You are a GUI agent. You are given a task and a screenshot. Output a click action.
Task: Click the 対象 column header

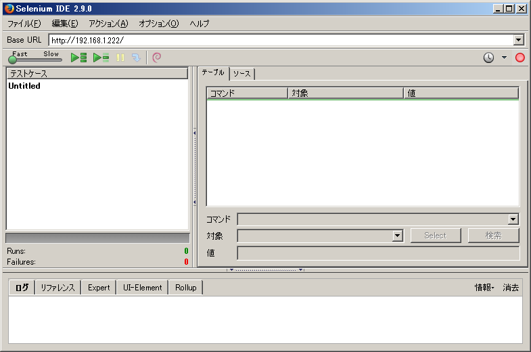tap(346, 93)
